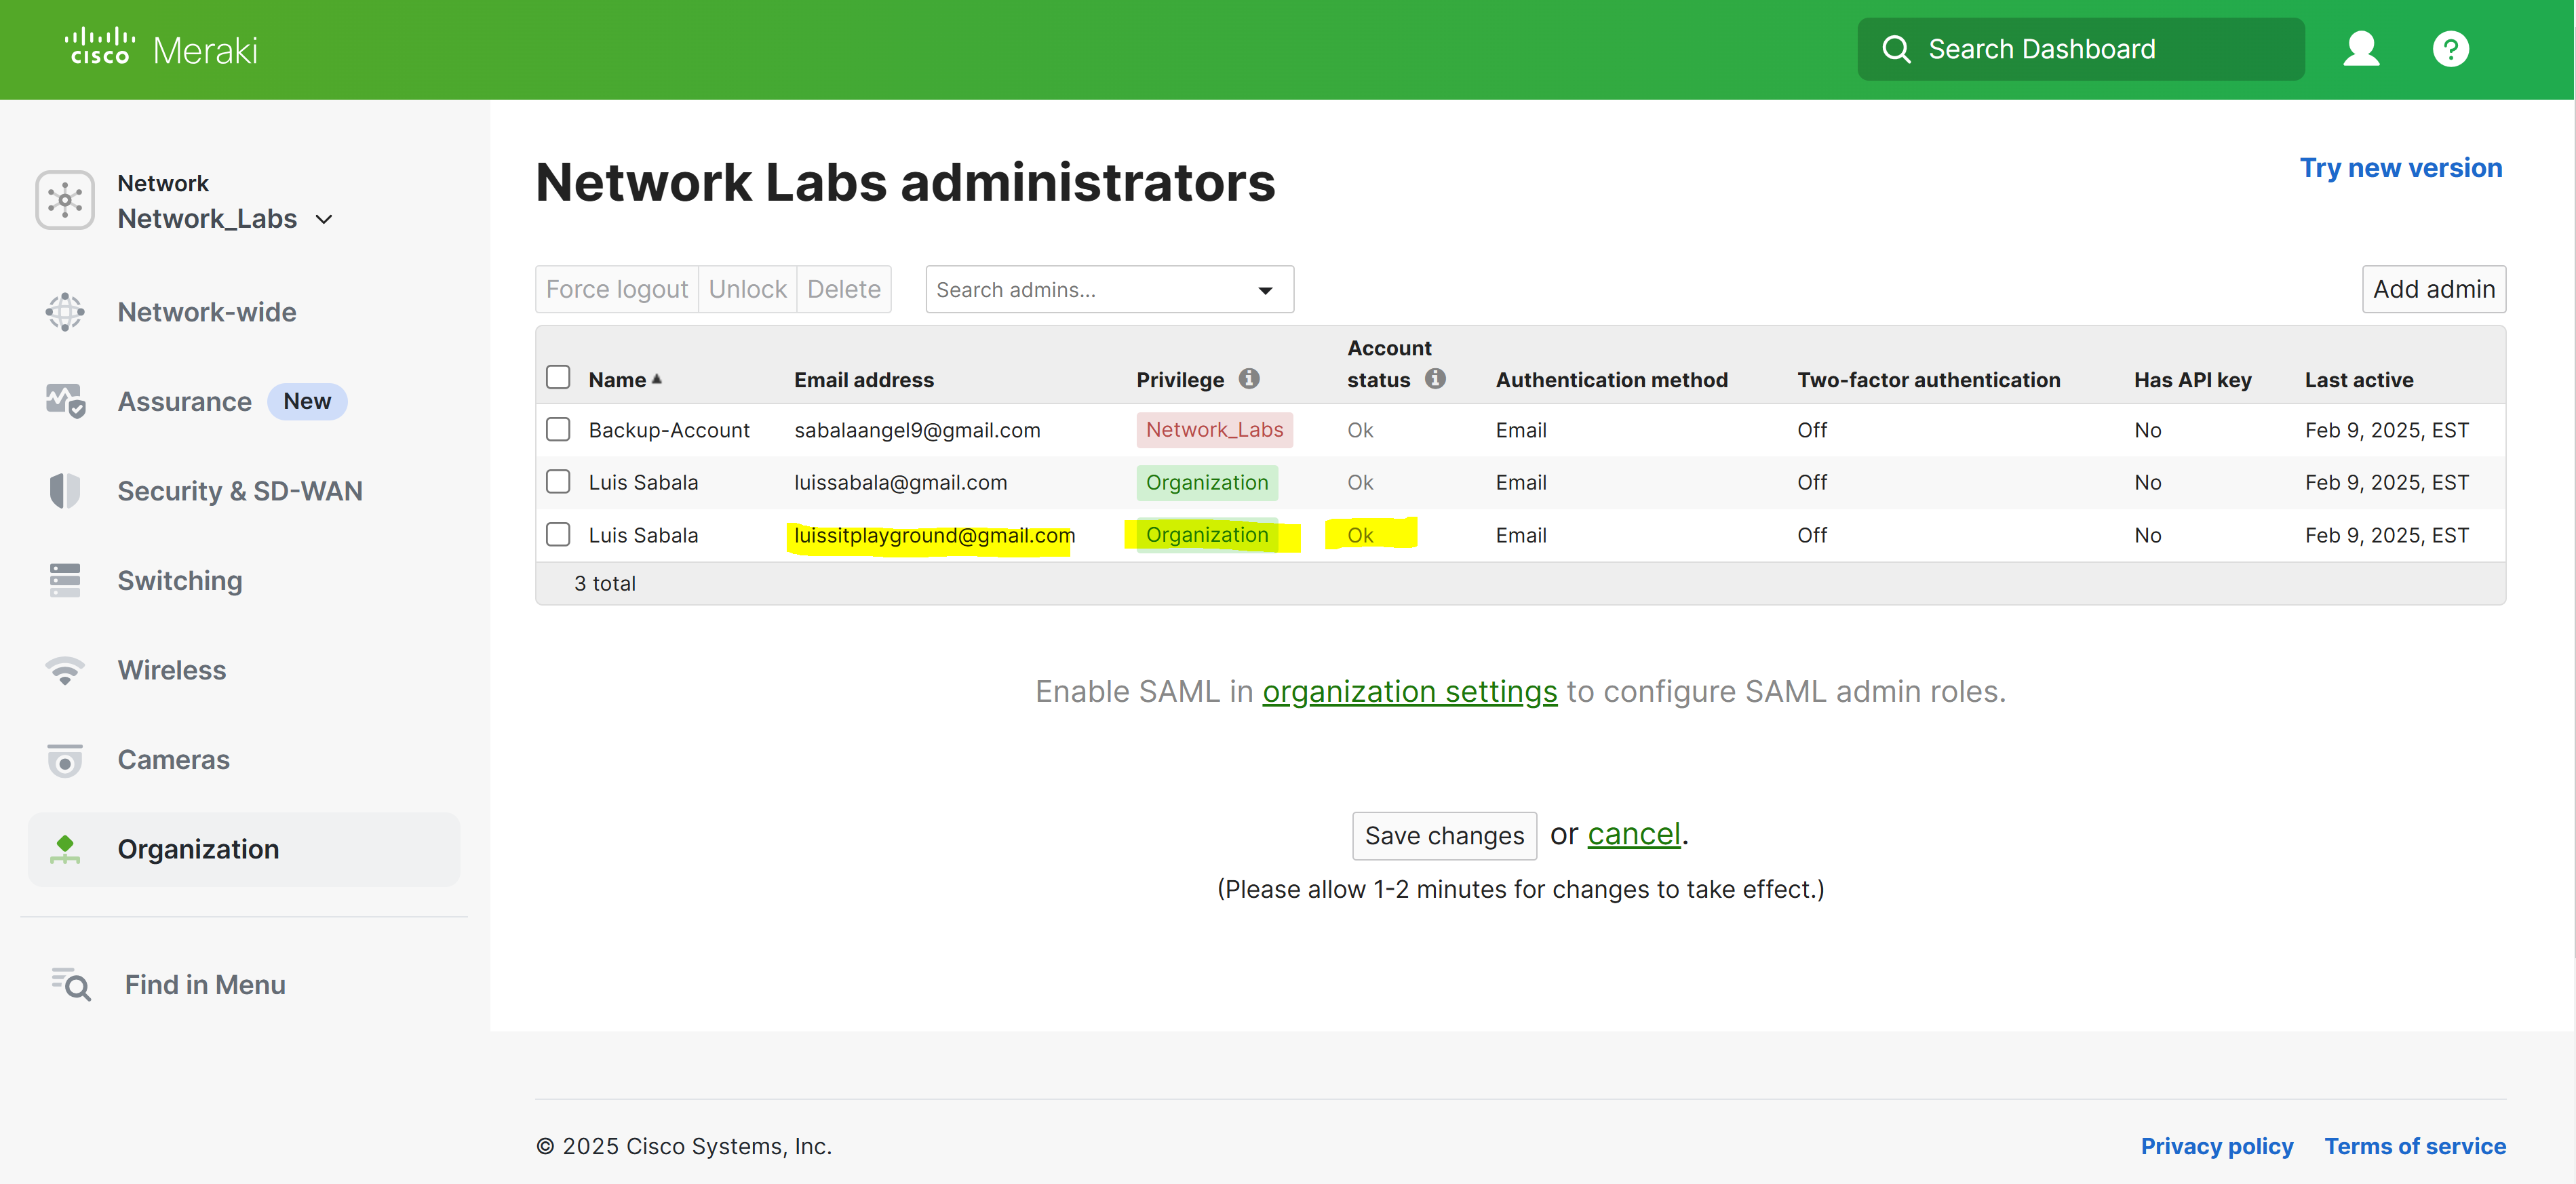Open the organization settings link
The height and width of the screenshot is (1184, 2576).
[1410, 691]
